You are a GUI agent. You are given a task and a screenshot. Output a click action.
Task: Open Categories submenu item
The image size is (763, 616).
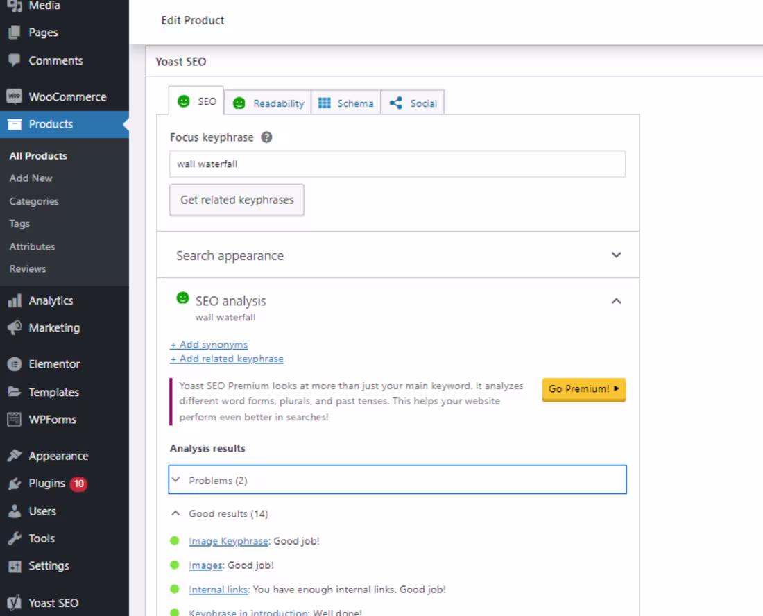(34, 201)
